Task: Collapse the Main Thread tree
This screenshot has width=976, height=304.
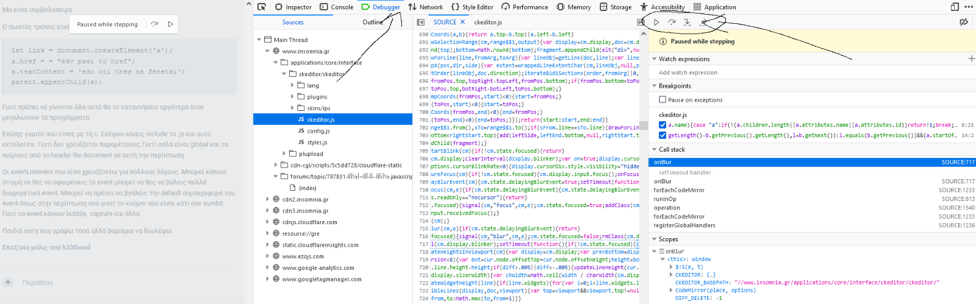Action: pos(259,40)
